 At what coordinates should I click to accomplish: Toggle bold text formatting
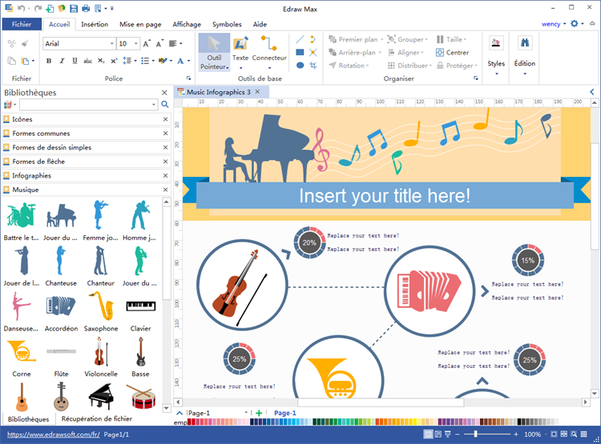(x=50, y=61)
